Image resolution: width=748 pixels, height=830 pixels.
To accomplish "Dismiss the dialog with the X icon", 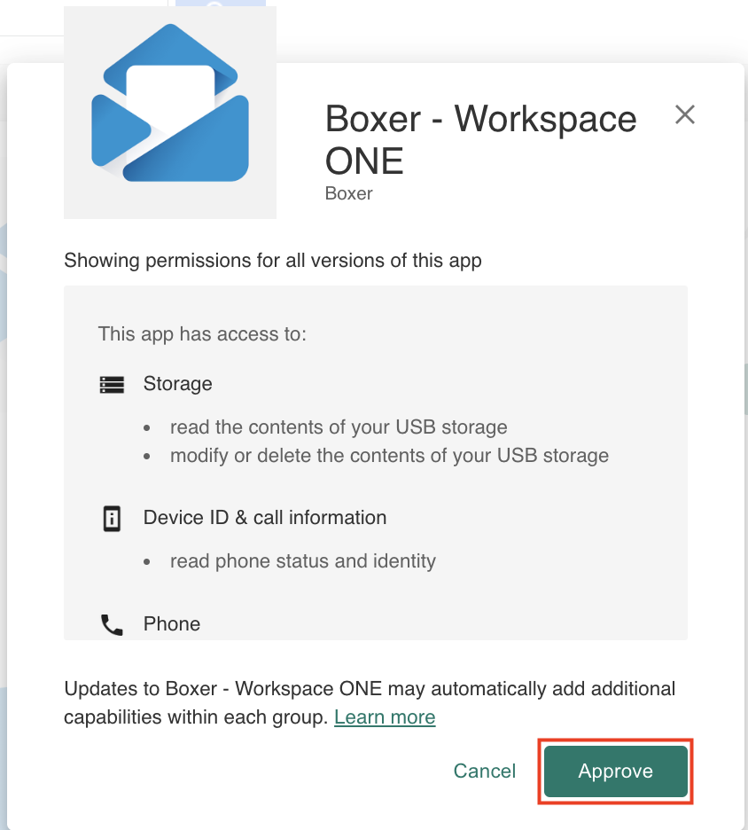I will coord(684,114).
